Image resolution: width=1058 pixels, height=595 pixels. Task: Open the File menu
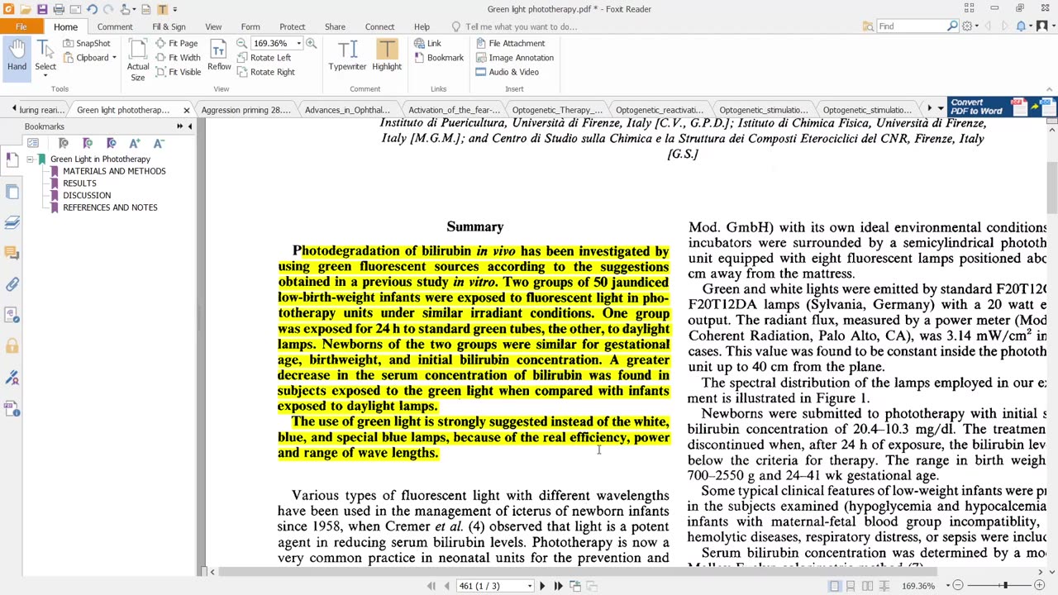[21, 26]
